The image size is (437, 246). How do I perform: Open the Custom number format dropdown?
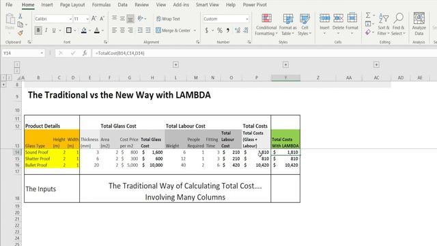(x=246, y=19)
